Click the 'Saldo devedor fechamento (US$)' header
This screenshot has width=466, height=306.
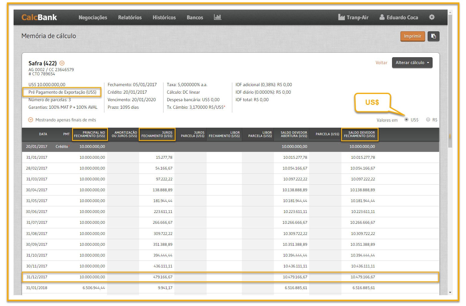pos(360,134)
